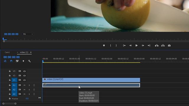Viewport: 189px width, 106px height.
Task: Toggle Snap in timeline (magnet icon)
Action: click(11, 61)
